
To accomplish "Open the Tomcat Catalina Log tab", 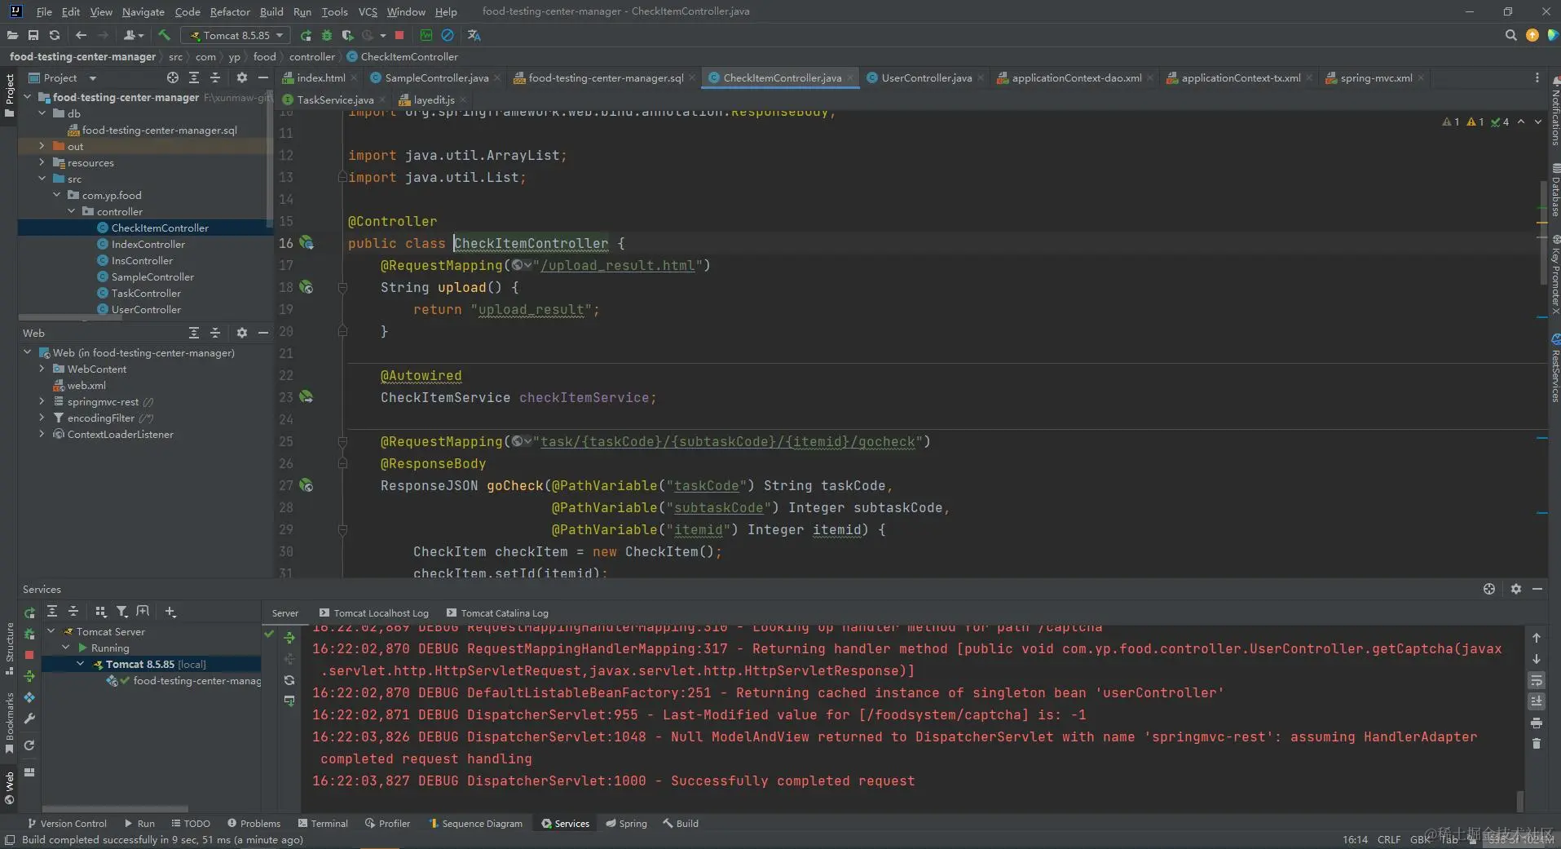I will pyautogui.click(x=497, y=612).
